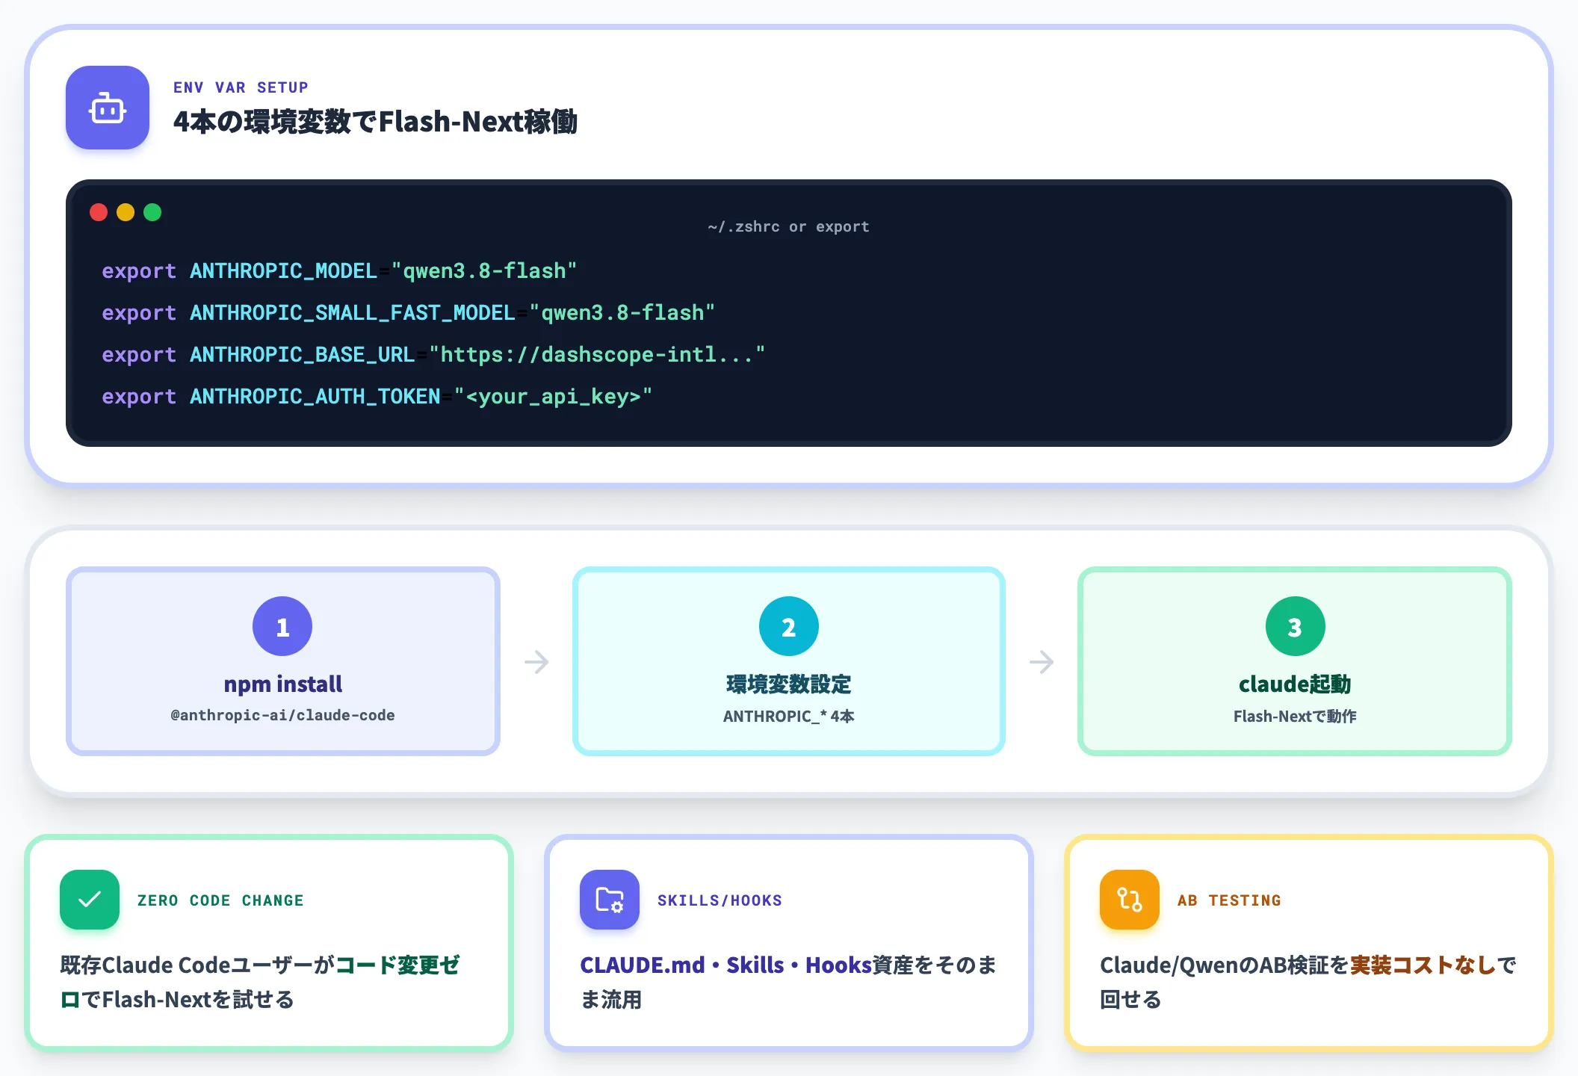Image resolution: width=1578 pixels, height=1076 pixels.
Task: Click the Flash-Nextで動作 caption
Action: pyautogui.click(x=1295, y=716)
